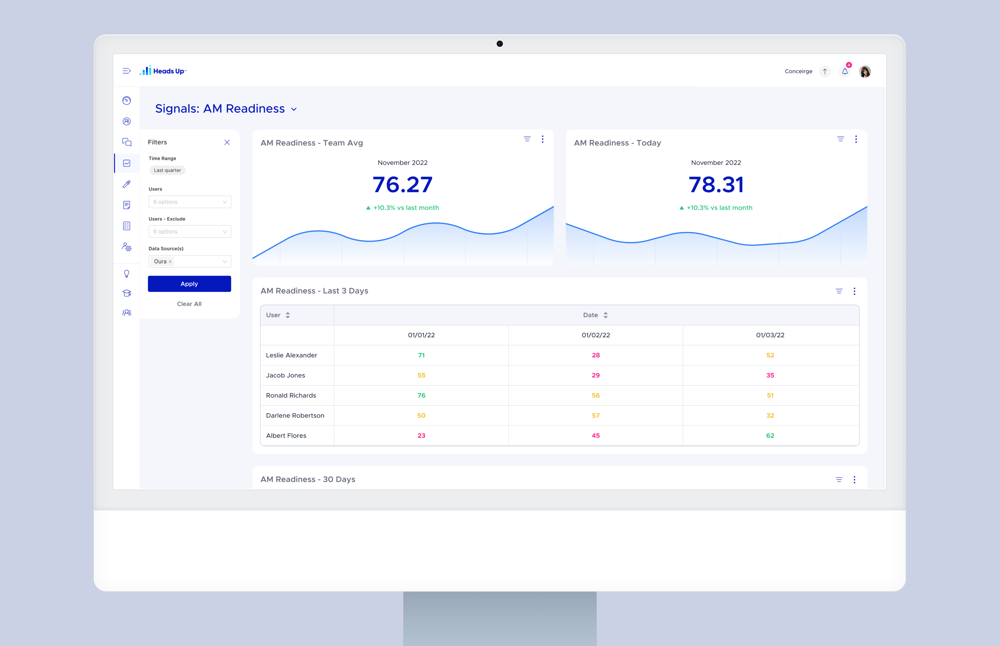The width and height of the screenshot is (1000, 646).
Task: Open filter icon on AM Readiness Today card
Action: pos(841,139)
